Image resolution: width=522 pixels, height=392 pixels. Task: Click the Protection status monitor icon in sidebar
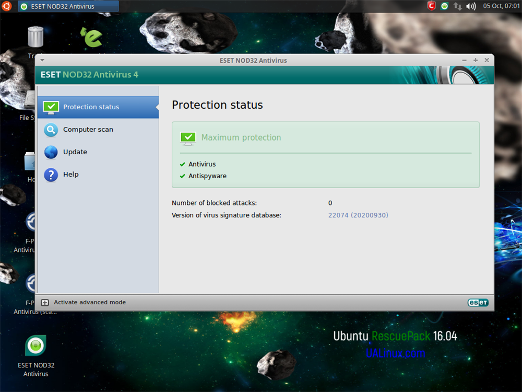pos(51,107)
